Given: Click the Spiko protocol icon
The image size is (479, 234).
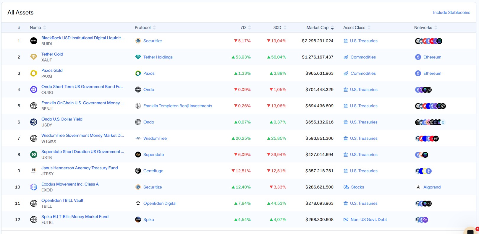Looking at the screenshot, I should click(138, 220).
